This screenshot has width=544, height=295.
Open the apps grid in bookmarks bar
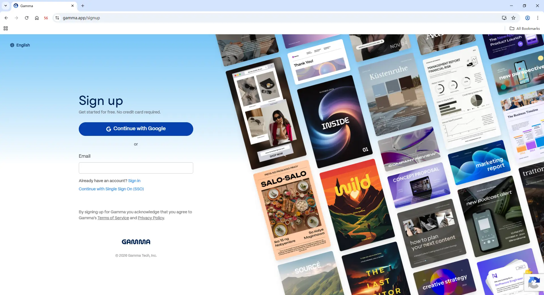(6, 28)
